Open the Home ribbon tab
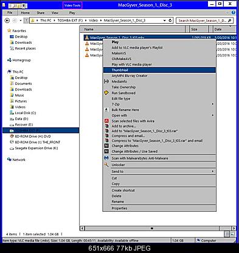This screenshot has width=239, height=253. point(25,13)
